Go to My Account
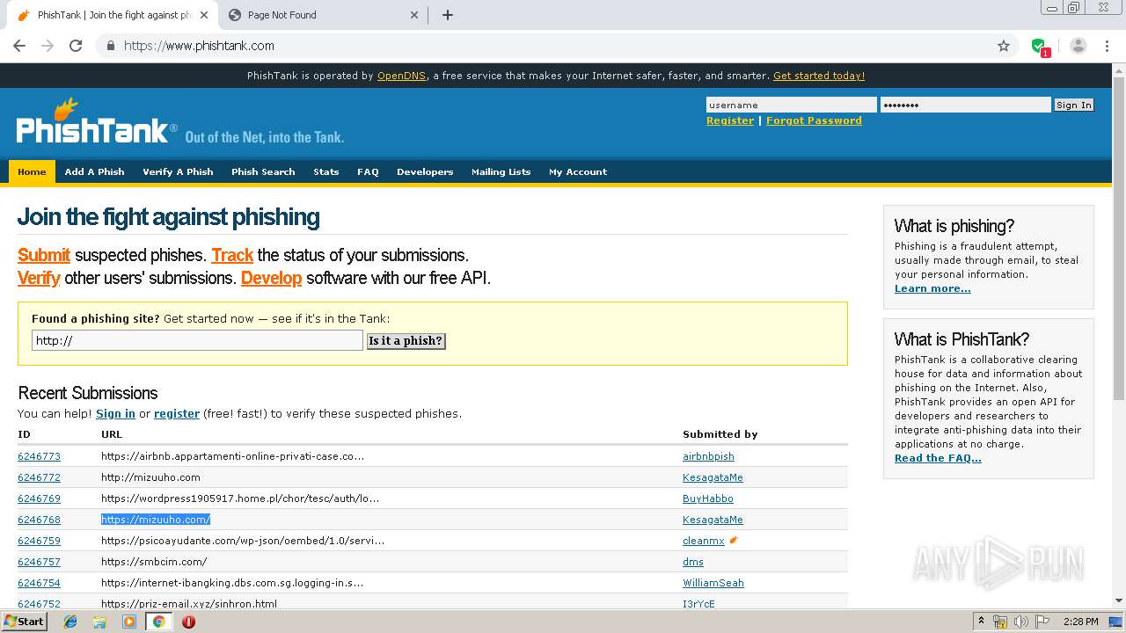Screen dimensions: 1126x633 click(x=578, y=171)
